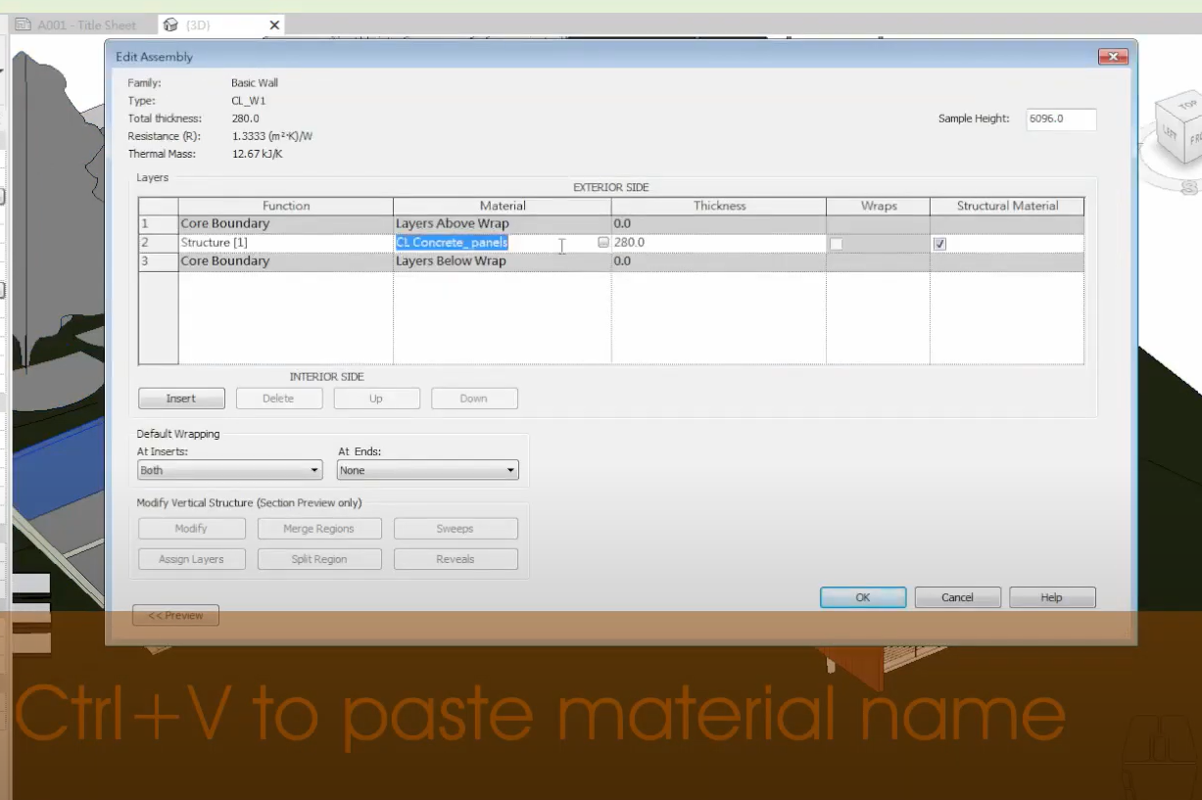
Task: Click the Split Region button
Action: click(318, 559)
